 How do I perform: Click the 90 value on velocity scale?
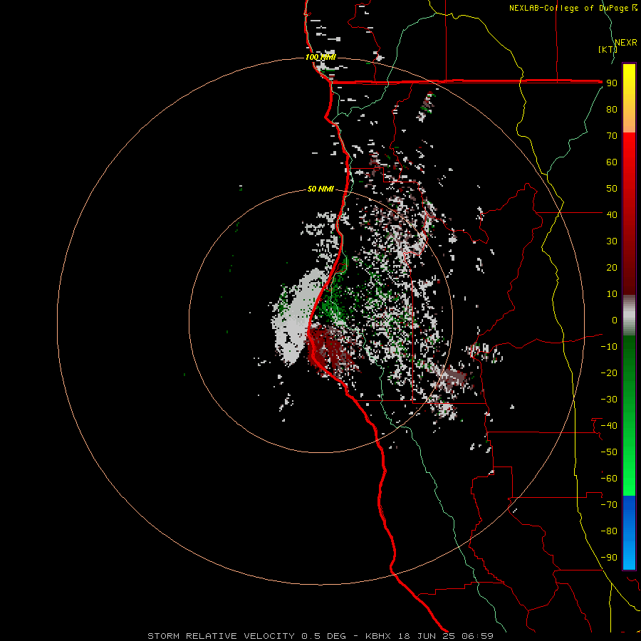[612, 83]
